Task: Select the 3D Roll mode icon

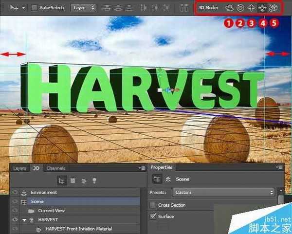Action: point(240,8)
